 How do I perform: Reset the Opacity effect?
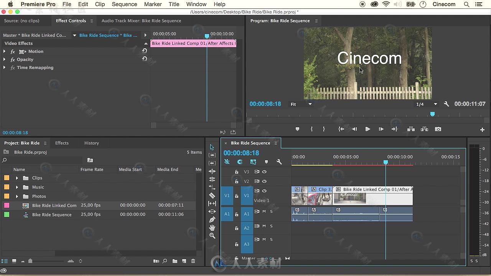145,59
